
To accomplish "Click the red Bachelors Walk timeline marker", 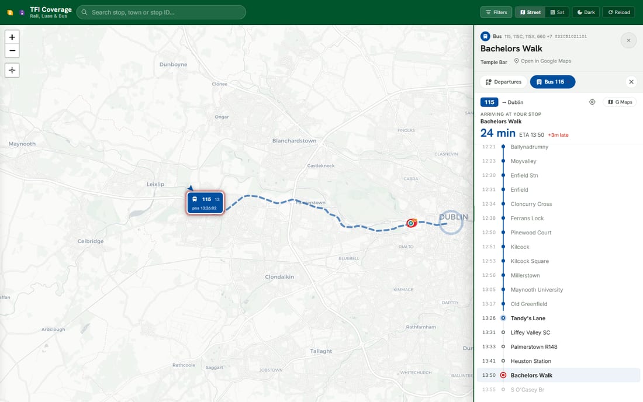I will pyautogui.click(x=503, y=375).
